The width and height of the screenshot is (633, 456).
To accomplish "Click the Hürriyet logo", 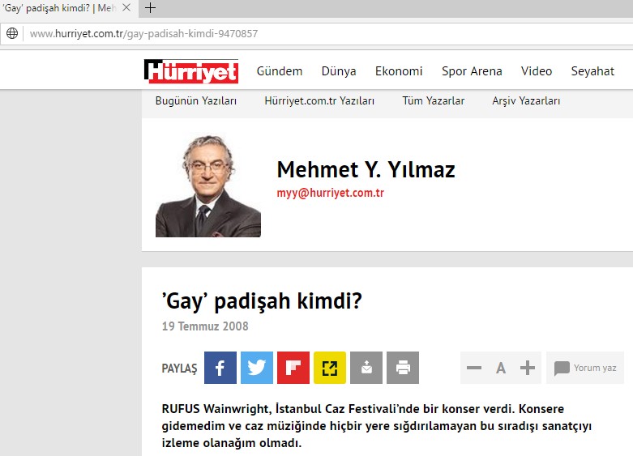I will pos(191,71).
